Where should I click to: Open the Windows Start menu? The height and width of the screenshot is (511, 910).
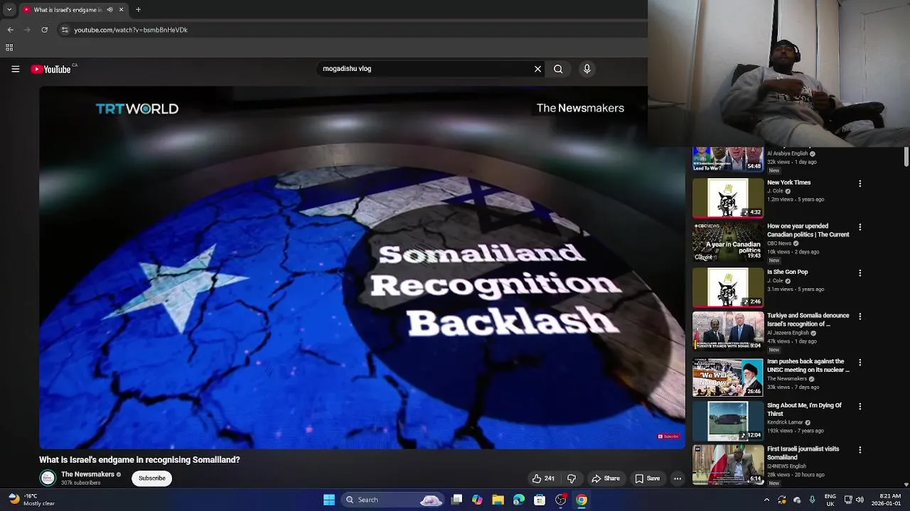click(x=328, y=500)
